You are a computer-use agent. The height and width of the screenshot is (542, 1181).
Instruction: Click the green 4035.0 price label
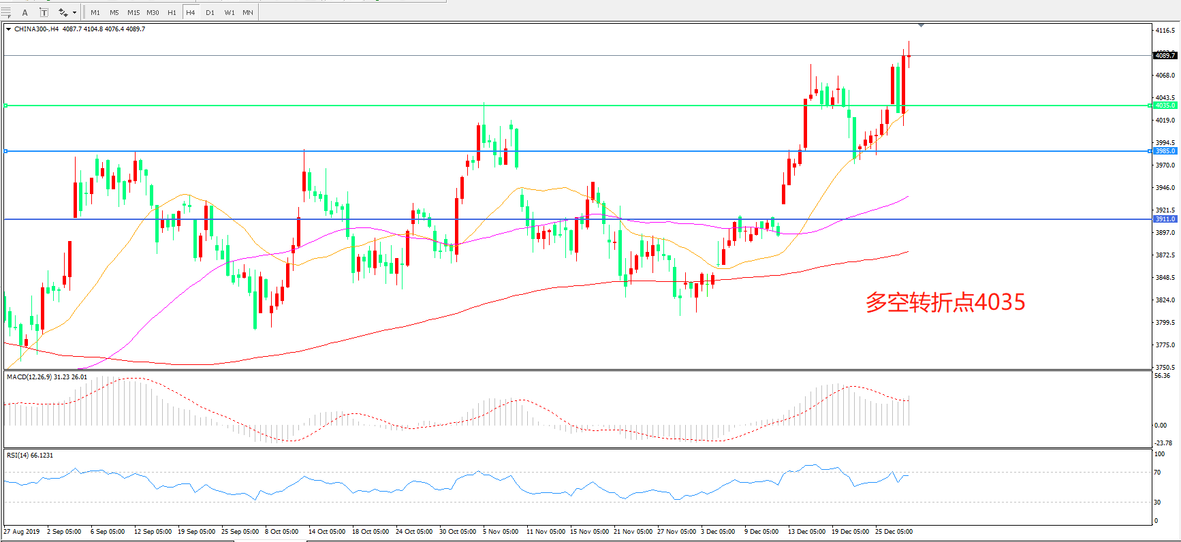click(x=1165, y=106)
